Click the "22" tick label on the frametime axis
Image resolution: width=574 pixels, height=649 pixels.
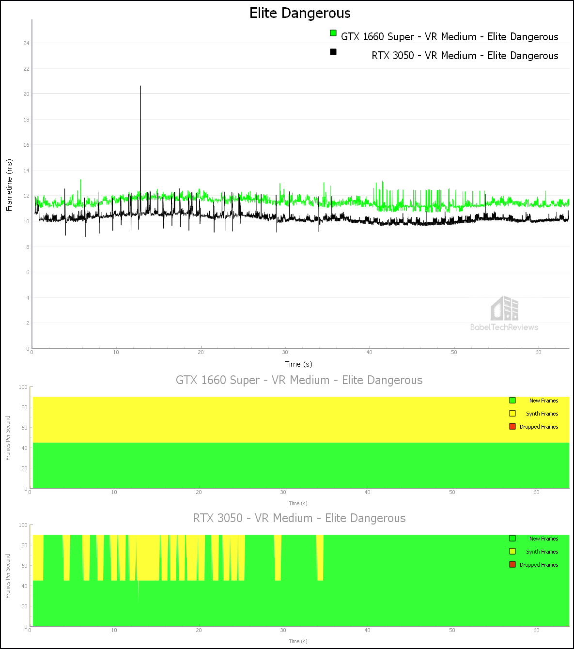pyautogui.click(x=26, y=69)
